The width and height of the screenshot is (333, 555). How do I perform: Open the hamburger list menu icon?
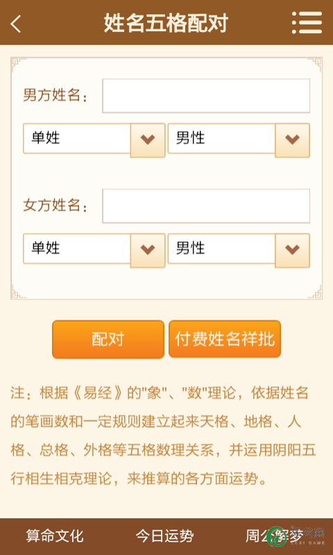(x=307, y=23)
